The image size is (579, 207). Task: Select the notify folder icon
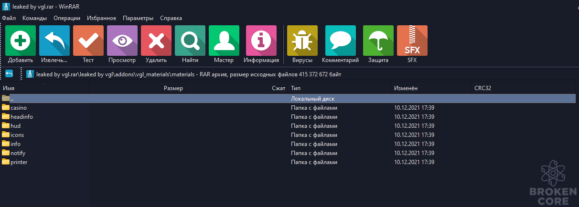click(x=6, y=153)
